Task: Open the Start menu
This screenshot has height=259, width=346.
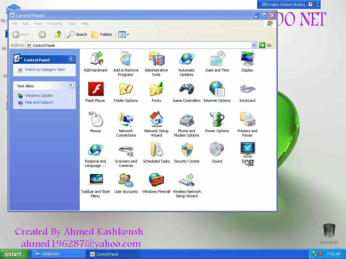Action: click(x=15, y=254)
